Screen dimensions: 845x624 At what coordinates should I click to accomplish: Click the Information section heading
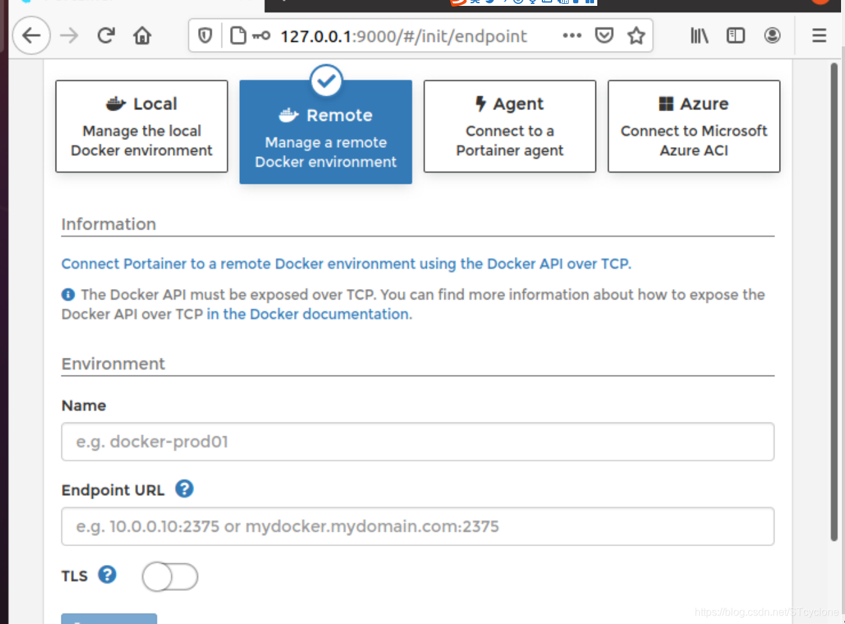pyautogui.click(x=108, y=224)
